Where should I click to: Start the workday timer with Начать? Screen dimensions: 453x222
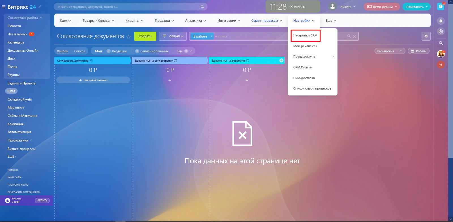297,6
